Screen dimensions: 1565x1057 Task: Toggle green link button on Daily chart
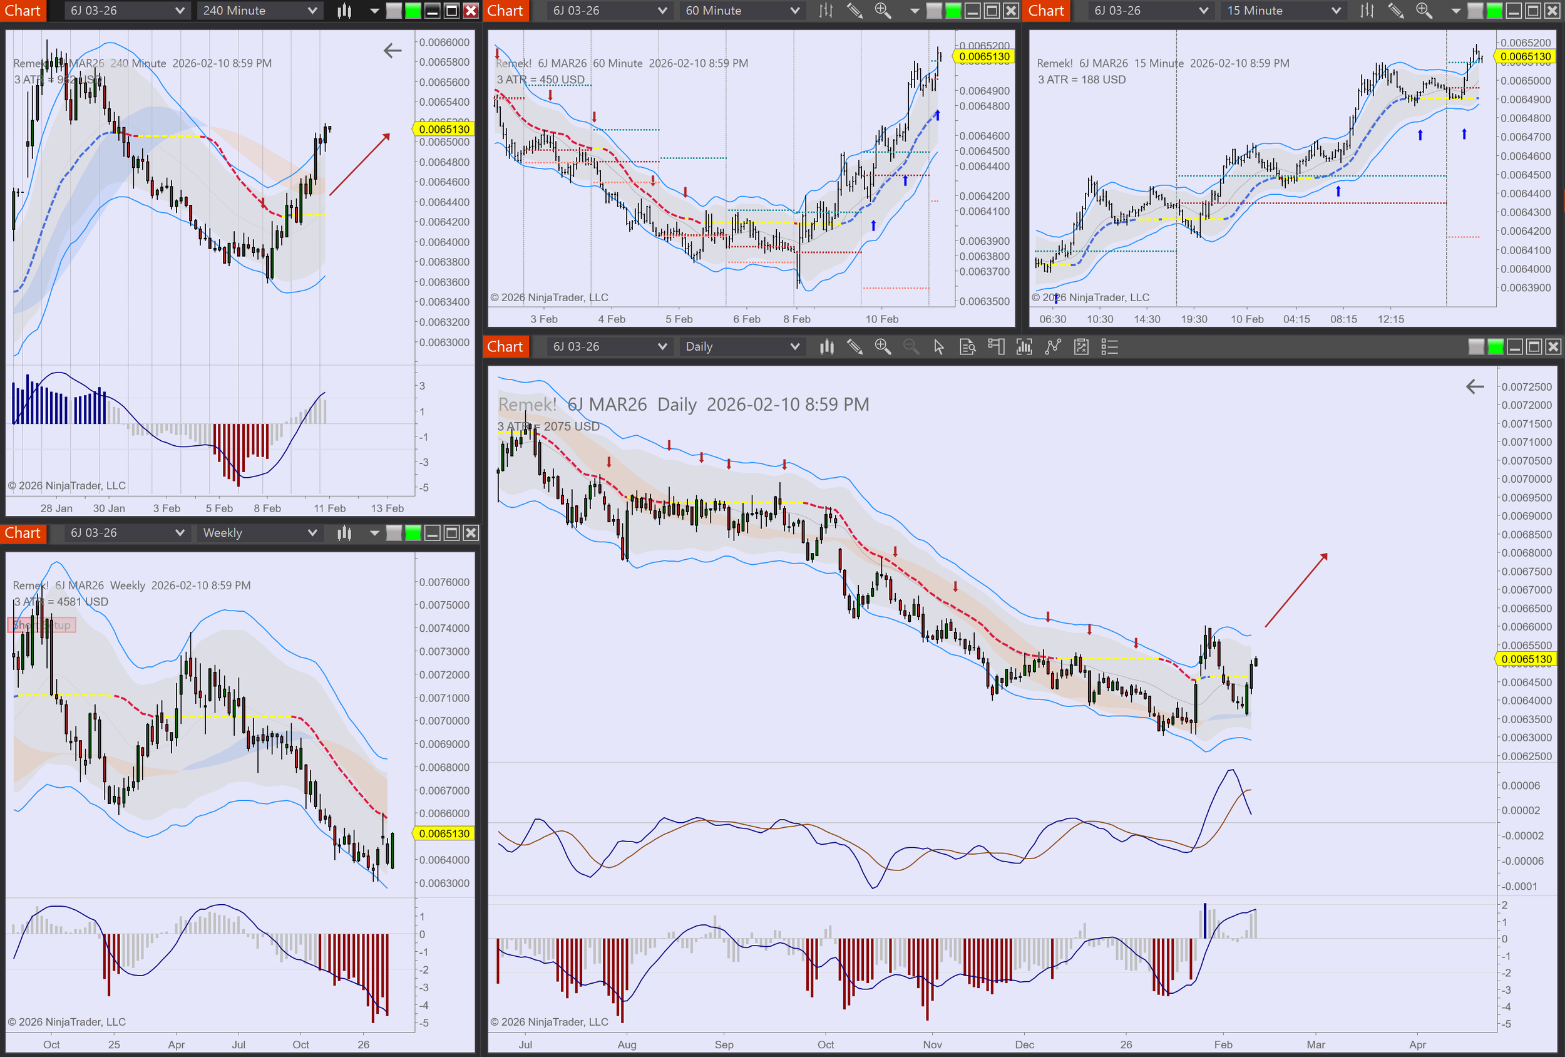coord(1495,347)
